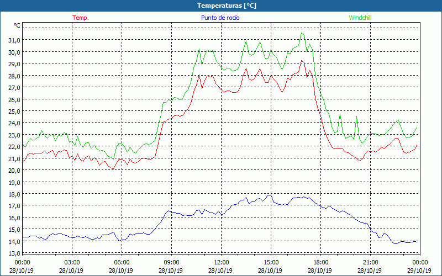Click the "28/10/19" date under 06:00
This screenshot has width=442, height=276.
pyautogui.click(x=121, y=270)
